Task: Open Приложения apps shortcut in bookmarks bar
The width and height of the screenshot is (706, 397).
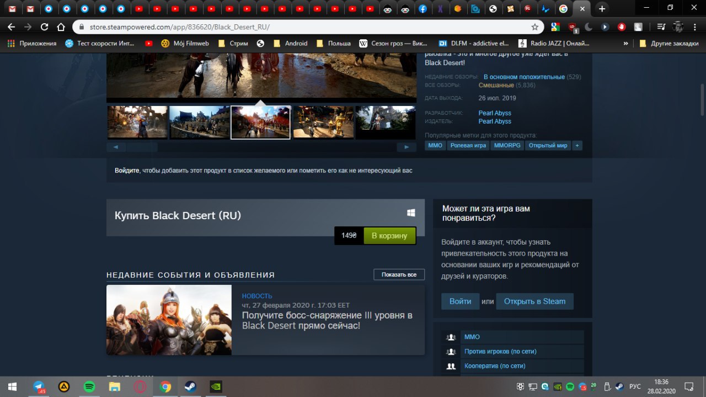Action: pos(32,43)
